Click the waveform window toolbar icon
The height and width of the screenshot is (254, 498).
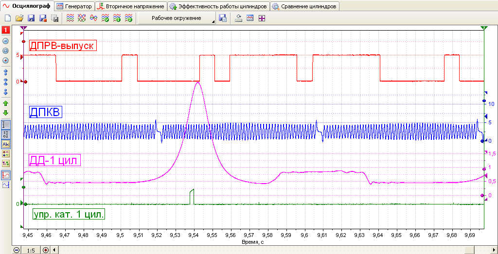[x=250, y=18]
